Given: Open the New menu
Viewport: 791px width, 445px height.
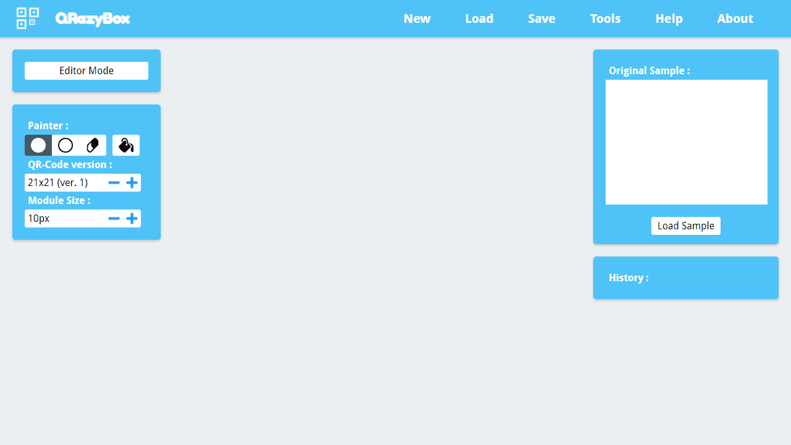Looking at the screenshot, I should click(x=417, y=19).
